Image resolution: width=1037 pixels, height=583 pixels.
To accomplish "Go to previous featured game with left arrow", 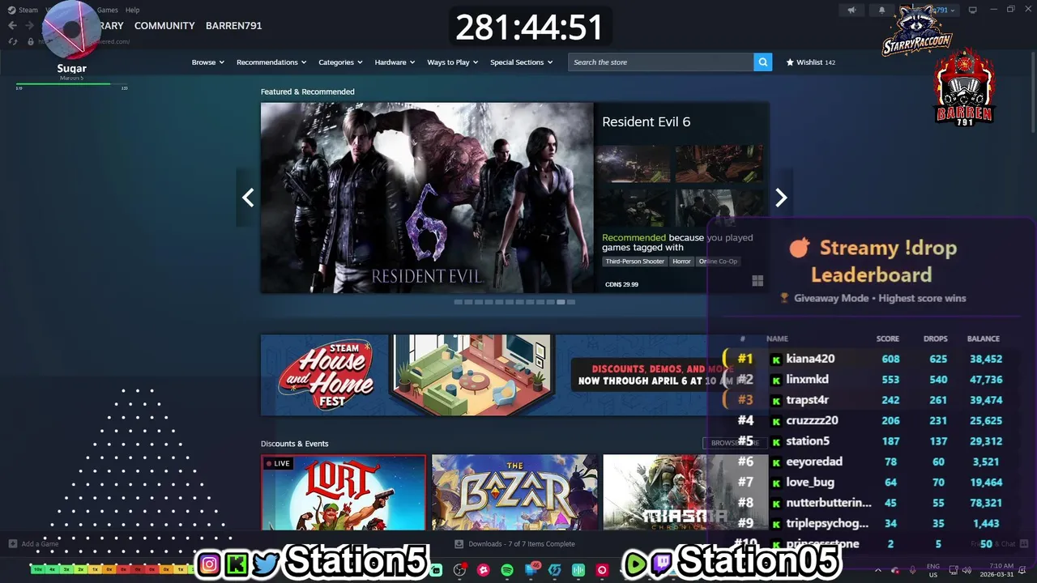I will tap(248, 198).
